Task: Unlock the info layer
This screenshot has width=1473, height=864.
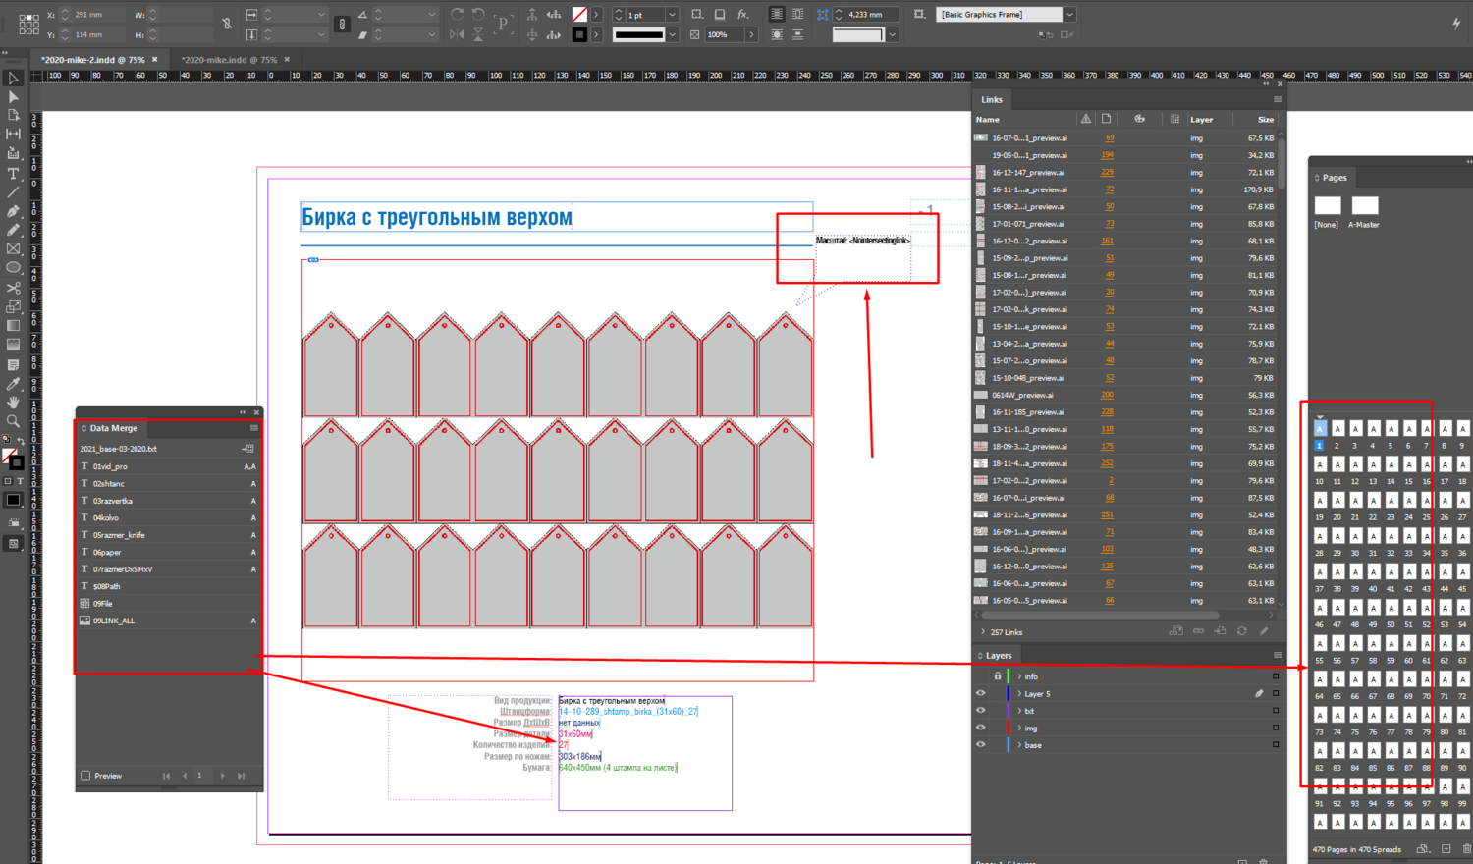Action: [997, 676]
